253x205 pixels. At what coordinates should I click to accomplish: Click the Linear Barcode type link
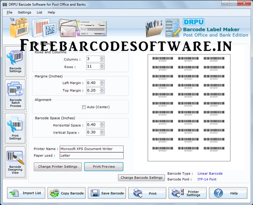click(x=210, y=173)
